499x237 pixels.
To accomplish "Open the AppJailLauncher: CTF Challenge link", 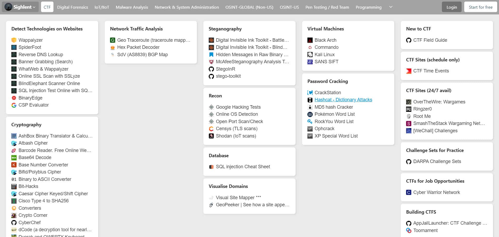I will [x=450, y=223].
